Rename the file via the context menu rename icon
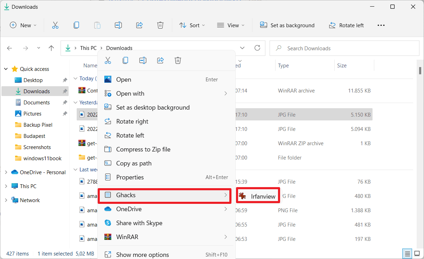 pyautogui.click(x=143, y=60)
